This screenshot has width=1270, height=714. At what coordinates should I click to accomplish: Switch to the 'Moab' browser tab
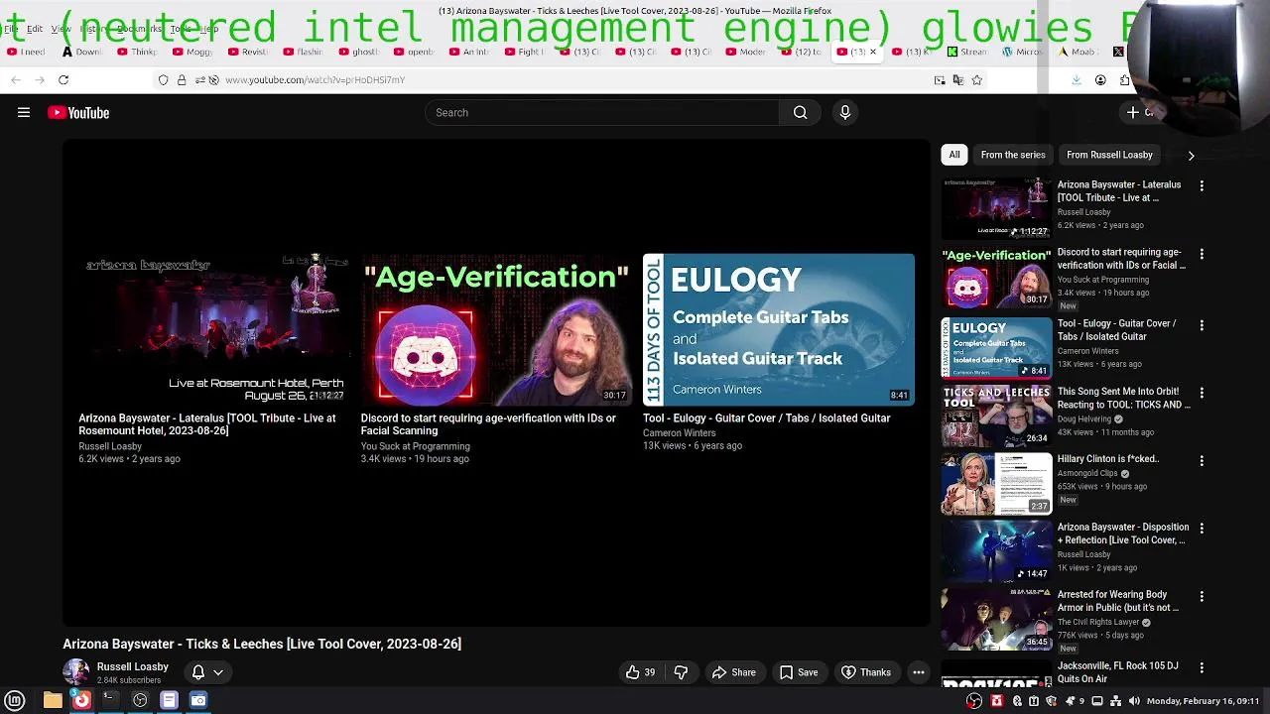click(1078, 52)
